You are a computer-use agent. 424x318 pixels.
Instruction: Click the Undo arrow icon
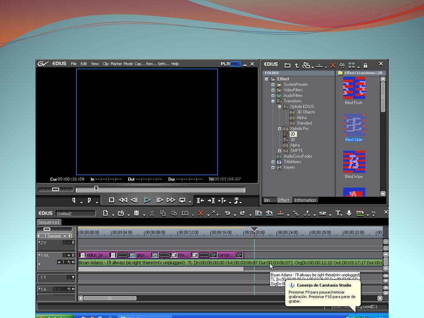tap(227, 213)
